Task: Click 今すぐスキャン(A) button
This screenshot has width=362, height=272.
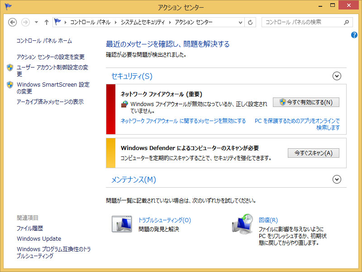Action: pyautogui.click(x=314, y=153)
